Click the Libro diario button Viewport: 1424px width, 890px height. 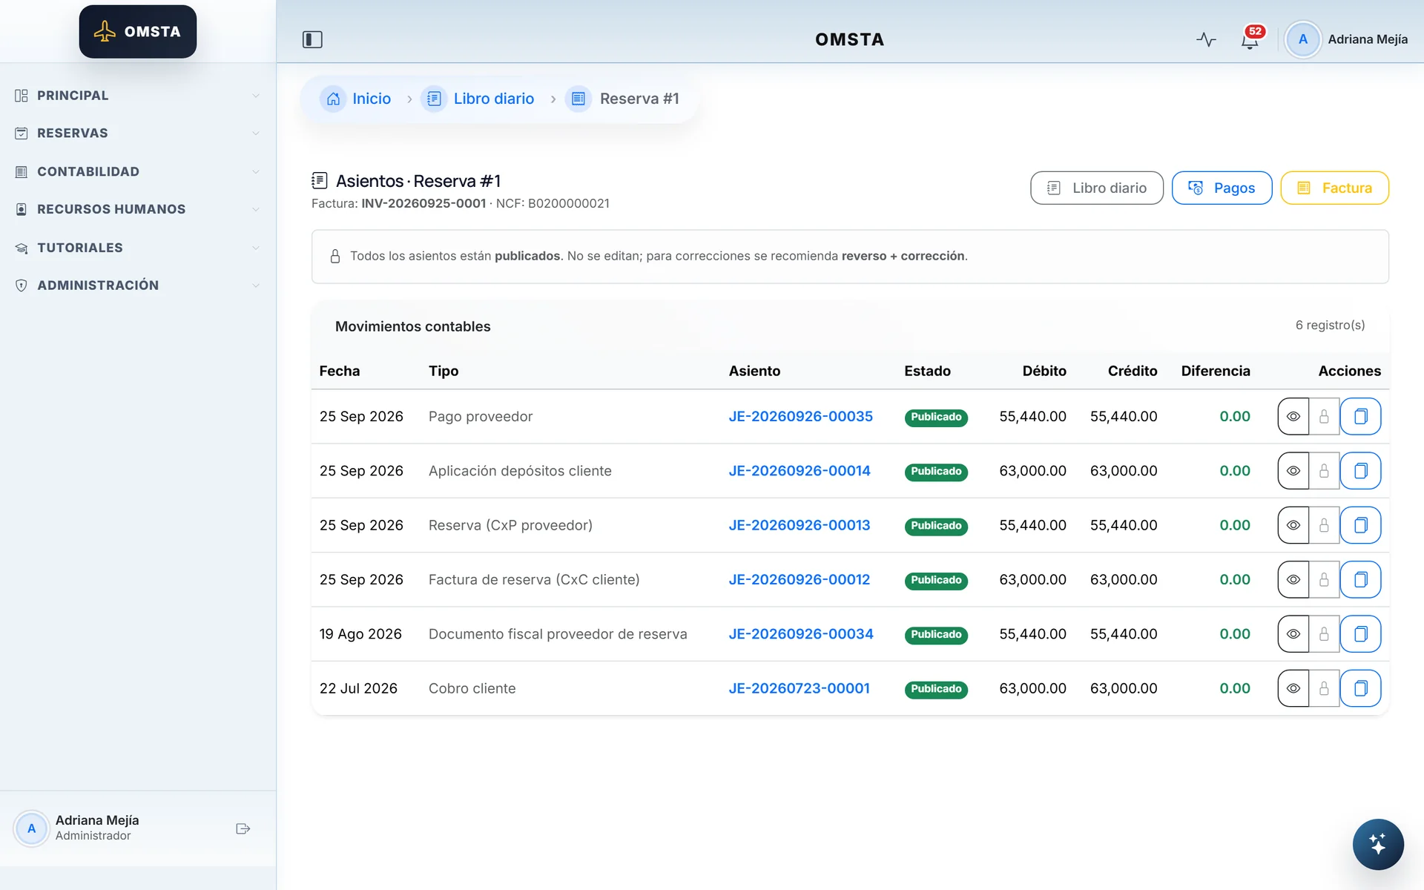coord(1096,188)
